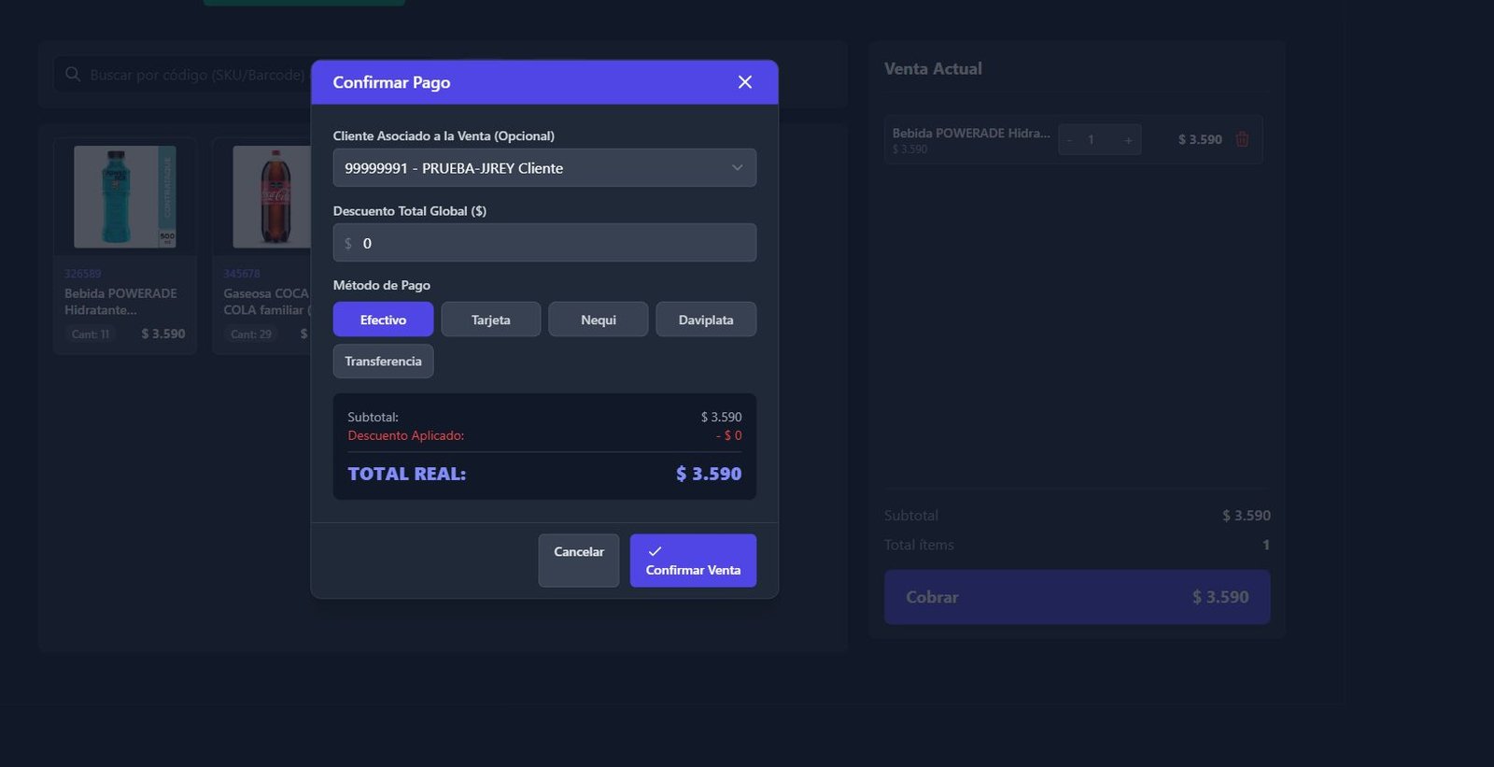This screenshot has width=1494, height=767.
Task: Click the Venta Actual heading
Action: click(x=933, y=69)
